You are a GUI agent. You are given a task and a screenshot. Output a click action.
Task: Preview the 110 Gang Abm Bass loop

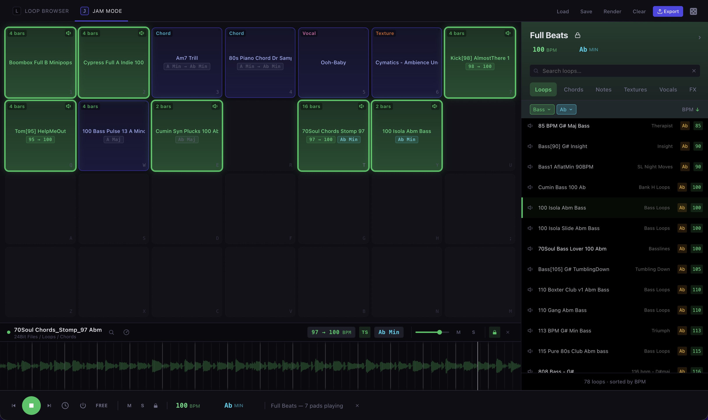tap(530, 310)
